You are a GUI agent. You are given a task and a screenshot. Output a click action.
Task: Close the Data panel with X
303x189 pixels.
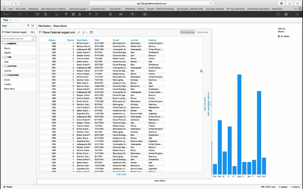pos(33,26)
